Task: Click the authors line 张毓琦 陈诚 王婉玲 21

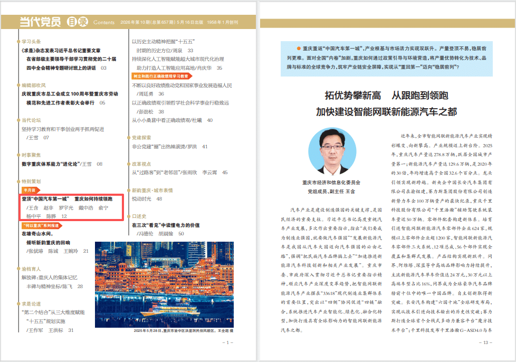Action: [58, 251]
